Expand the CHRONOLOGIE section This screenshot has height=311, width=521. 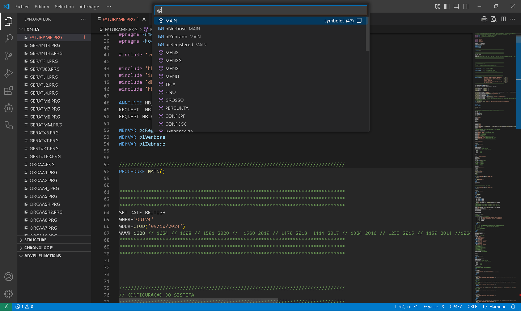point(38,248)
